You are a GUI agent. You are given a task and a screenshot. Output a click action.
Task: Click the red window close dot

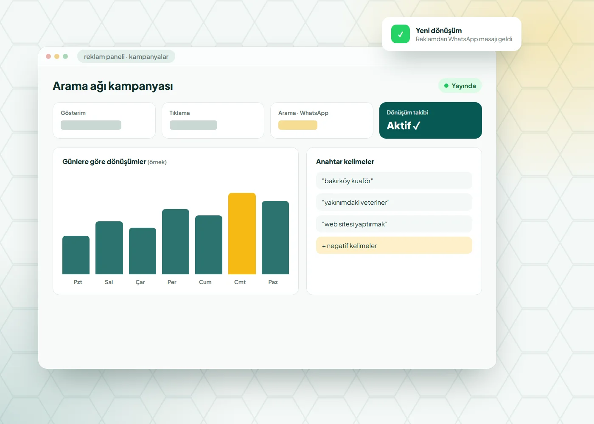point(48,56)
